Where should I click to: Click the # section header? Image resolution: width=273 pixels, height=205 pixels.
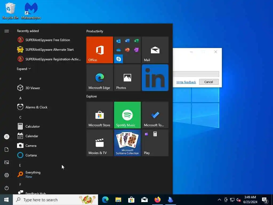coord(20,79)
